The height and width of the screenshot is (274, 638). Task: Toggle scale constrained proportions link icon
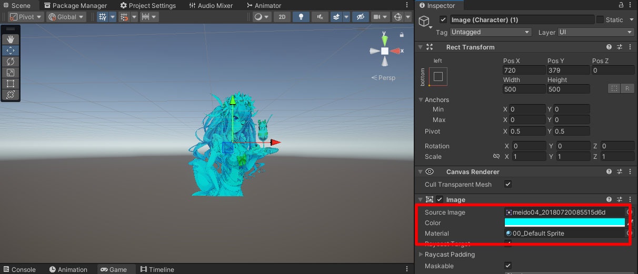click(x=496, y=157)
